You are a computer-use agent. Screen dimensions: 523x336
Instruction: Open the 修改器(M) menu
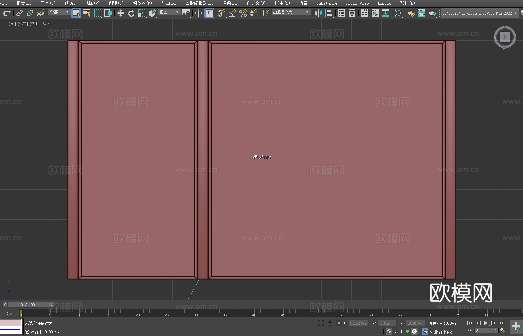(x=142, y=3)
